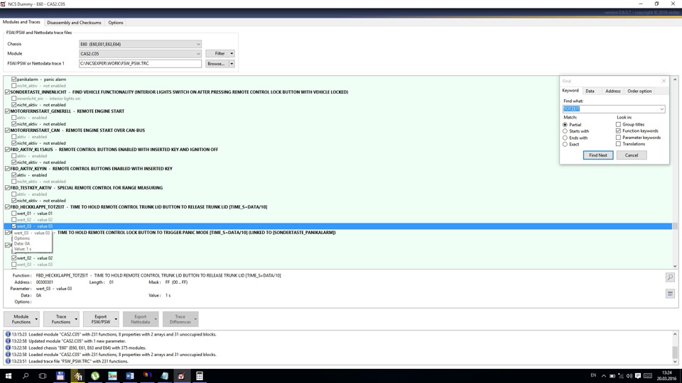682x383 pixels.
Task: Toggle the HEX/DEC display icon
Action: [x=670, y=294]
